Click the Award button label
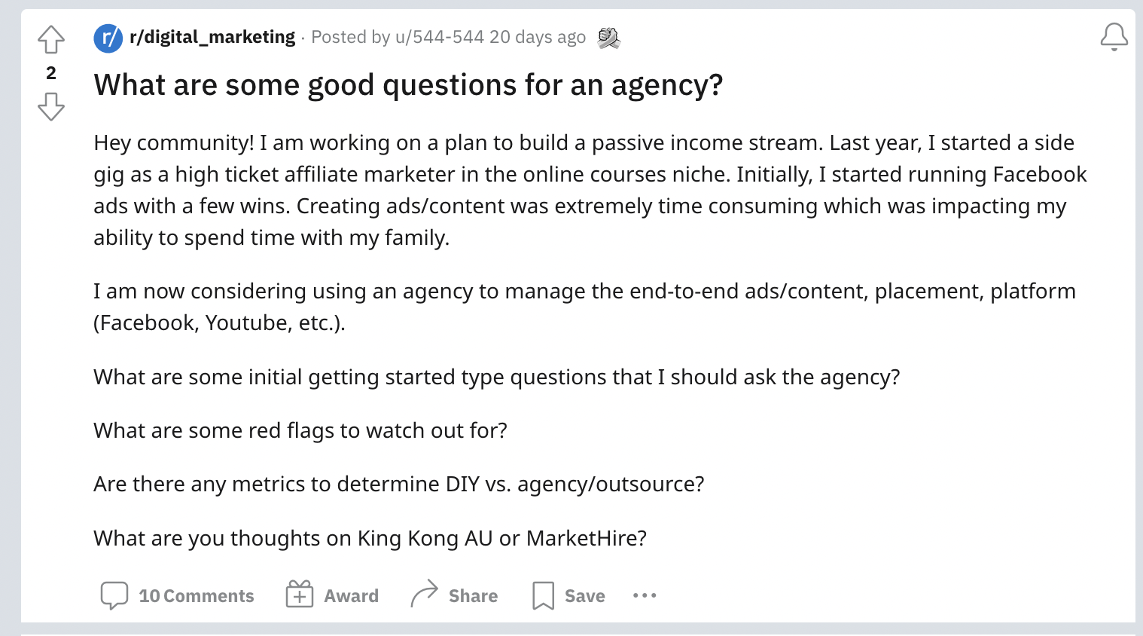This screenshot has height=636, width=1143. click(352, 596)
